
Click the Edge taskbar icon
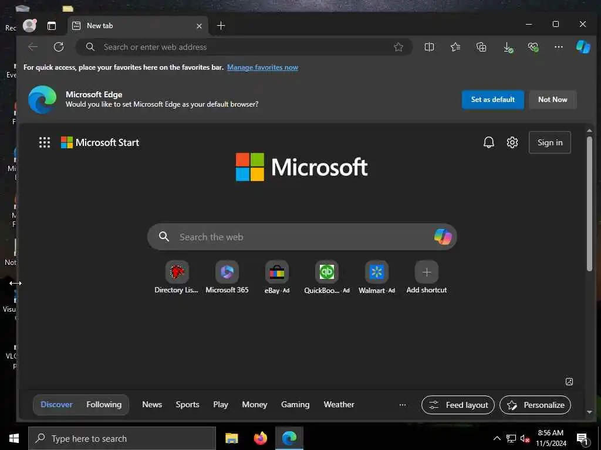(289, 438)
